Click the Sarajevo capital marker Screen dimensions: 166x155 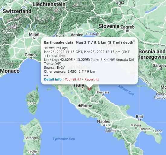(161, 69)
